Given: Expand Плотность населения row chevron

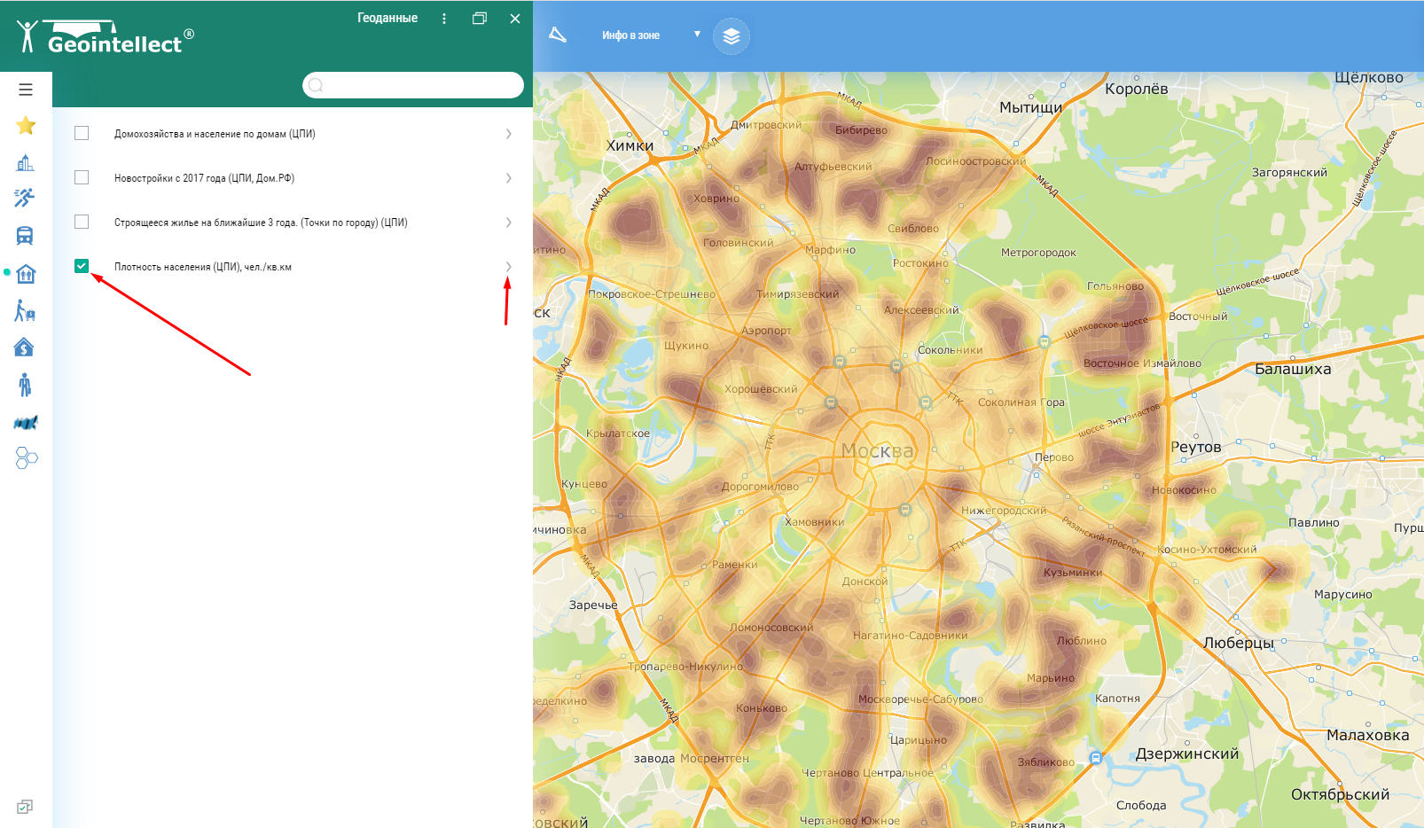Looking at the screenshot, I should pos(508,267).
